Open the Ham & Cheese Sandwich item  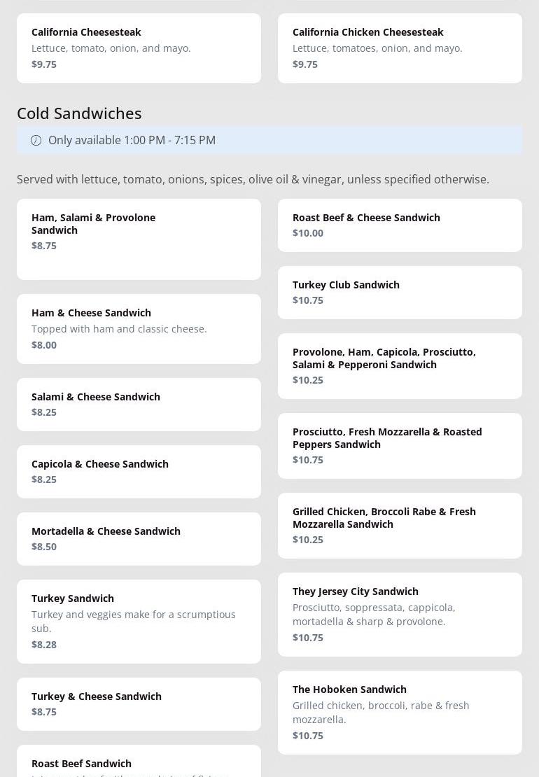(x=139, y=328)
